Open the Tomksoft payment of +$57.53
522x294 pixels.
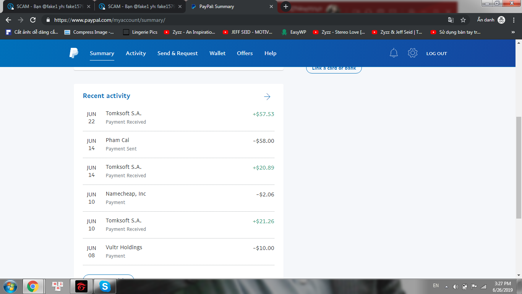(x=178, y=118)
